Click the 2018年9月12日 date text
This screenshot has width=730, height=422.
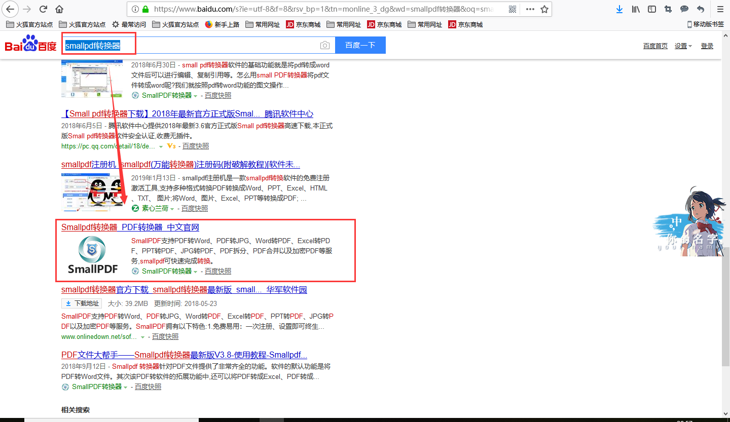[84, 366]
